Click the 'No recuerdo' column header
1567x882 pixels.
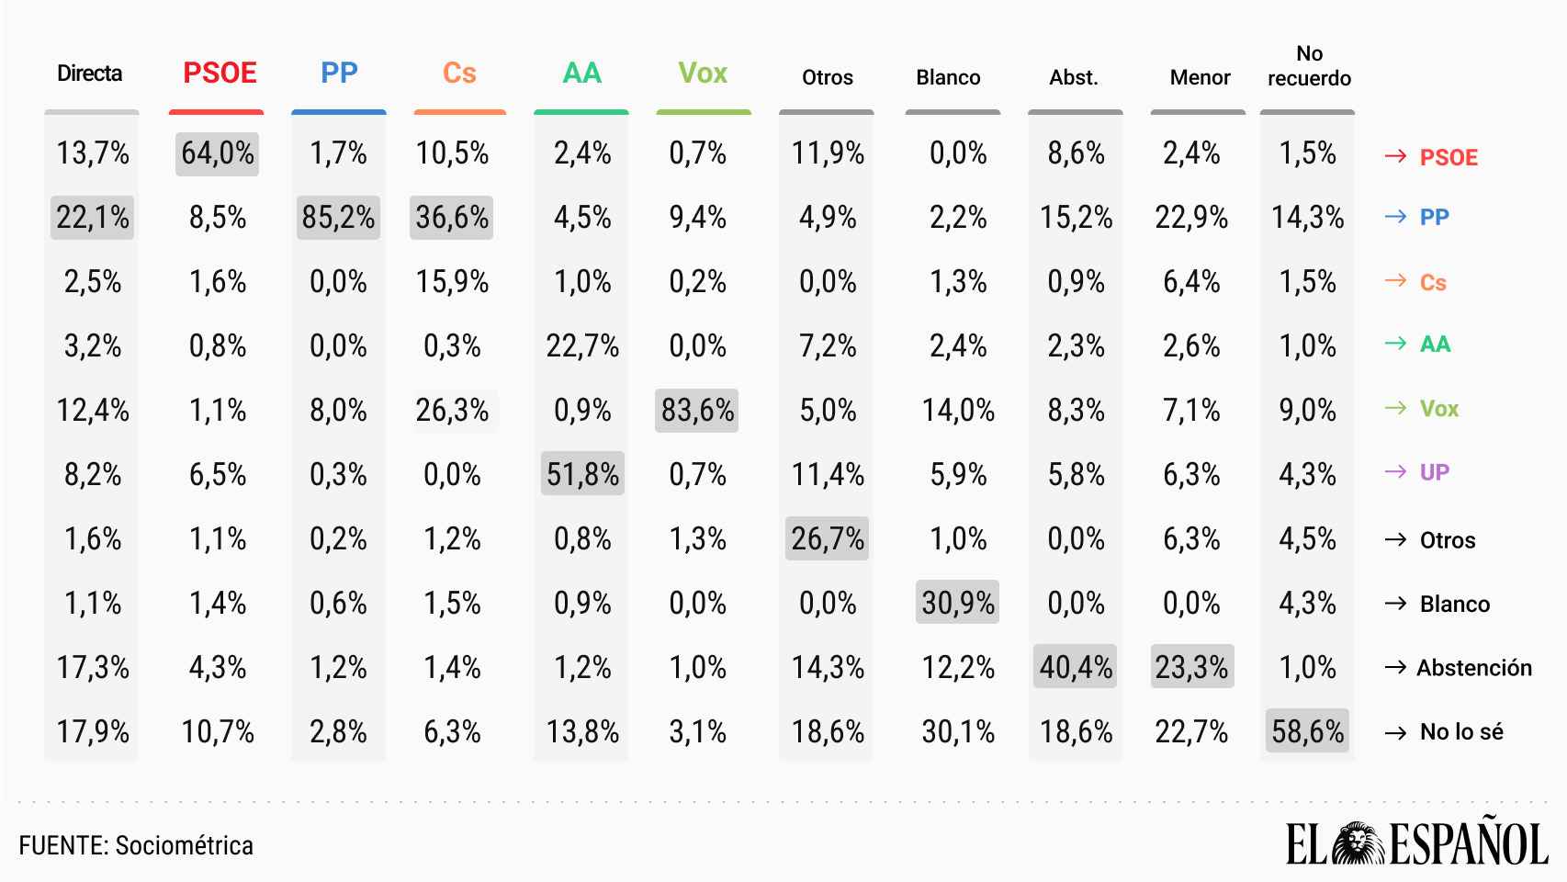[x=1309, y=66]
